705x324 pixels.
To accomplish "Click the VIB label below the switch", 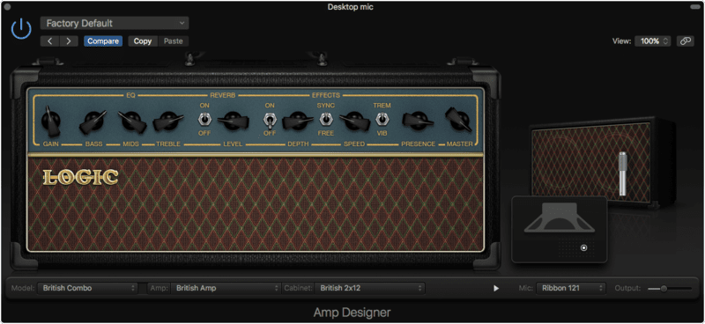I will pyautogui.click(x=382, y=134).
